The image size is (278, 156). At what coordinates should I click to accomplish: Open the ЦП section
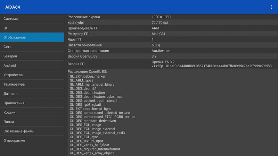[32, 28]
